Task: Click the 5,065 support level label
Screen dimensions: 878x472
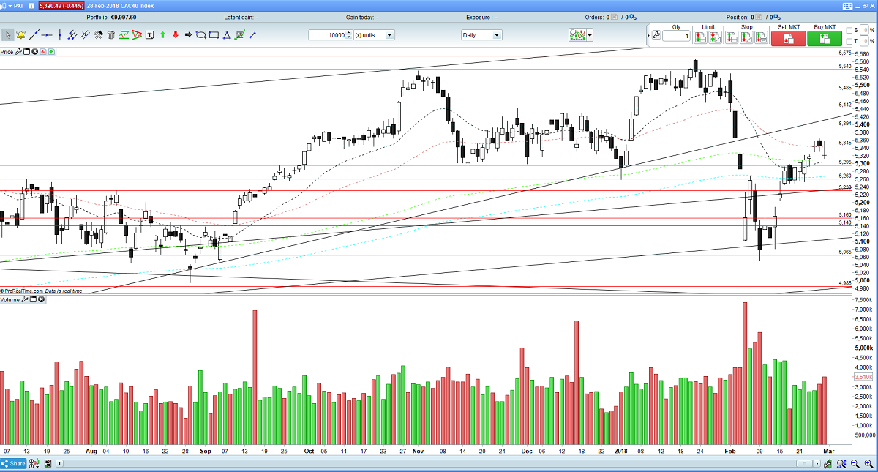Action: (844, 252)
